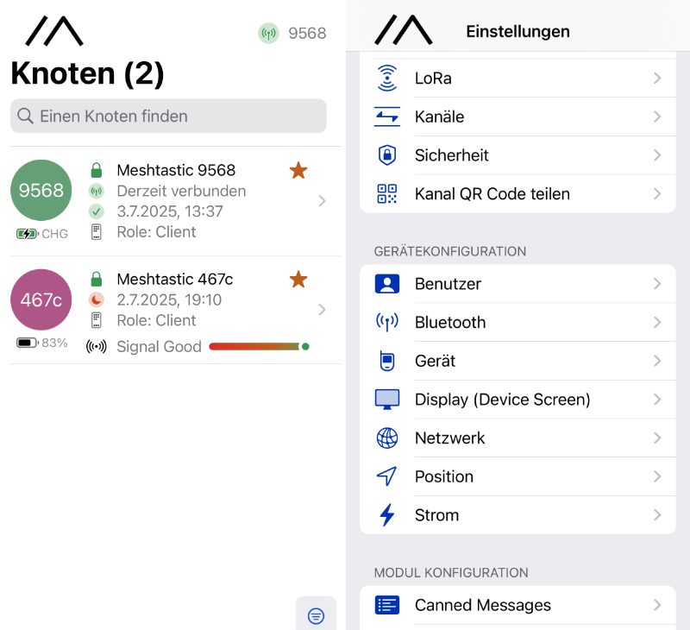The image size is (690, 630).
Task: Click the Sicherheit shield lock icon
Action: [386, 155]
